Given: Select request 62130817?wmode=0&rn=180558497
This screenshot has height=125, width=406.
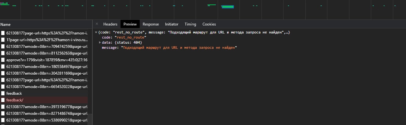Looking at the screenshot, I should tap(44, 66).
